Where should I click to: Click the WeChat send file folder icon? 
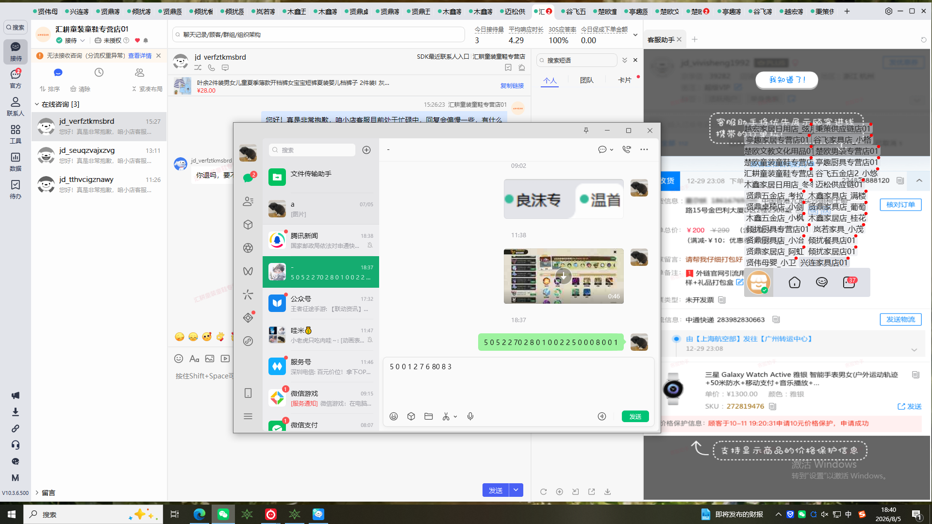point(429,416)
